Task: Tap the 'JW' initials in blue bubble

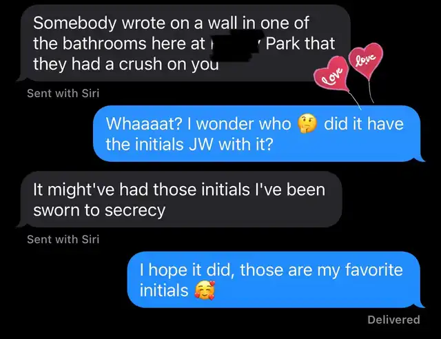Action: click(x=201, y=144)
